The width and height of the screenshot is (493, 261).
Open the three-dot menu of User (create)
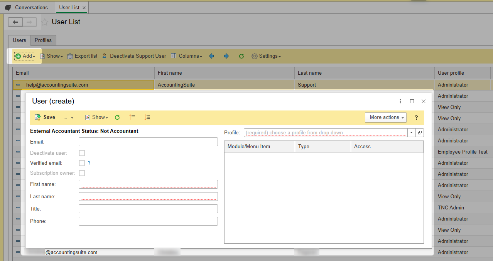[x=400, y=101]
